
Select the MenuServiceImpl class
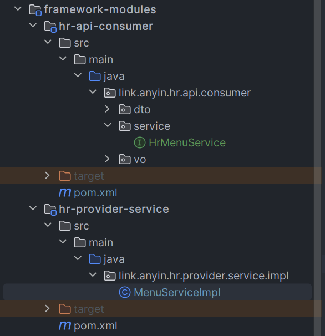(x=177, y=292)
